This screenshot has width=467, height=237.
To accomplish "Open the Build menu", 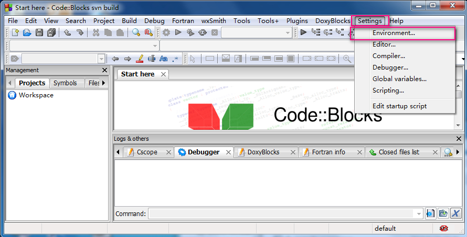I will (129, 21).
